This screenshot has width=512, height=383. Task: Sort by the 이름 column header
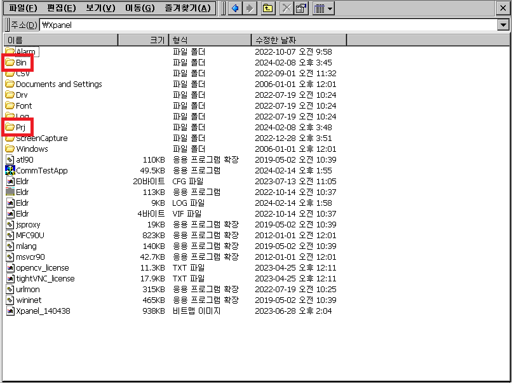point(61,40)
